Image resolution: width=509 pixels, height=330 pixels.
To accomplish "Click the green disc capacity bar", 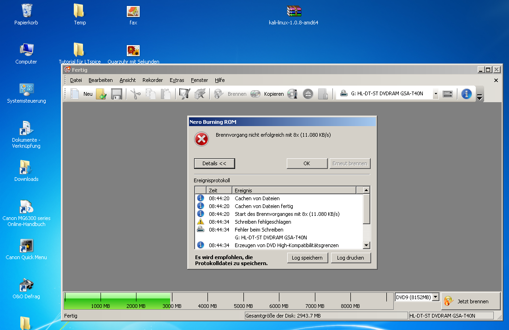I will click(117, 301).
